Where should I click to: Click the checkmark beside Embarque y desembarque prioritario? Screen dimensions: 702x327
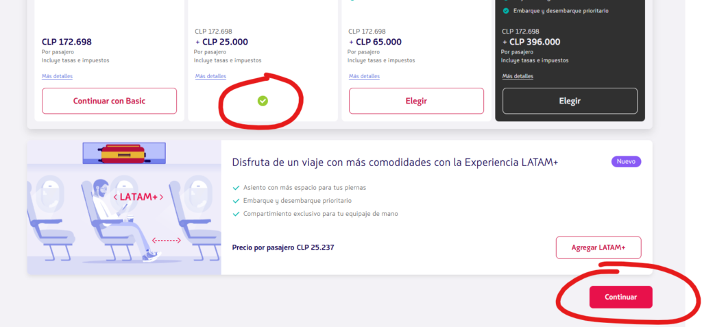(x=237, y=201)
